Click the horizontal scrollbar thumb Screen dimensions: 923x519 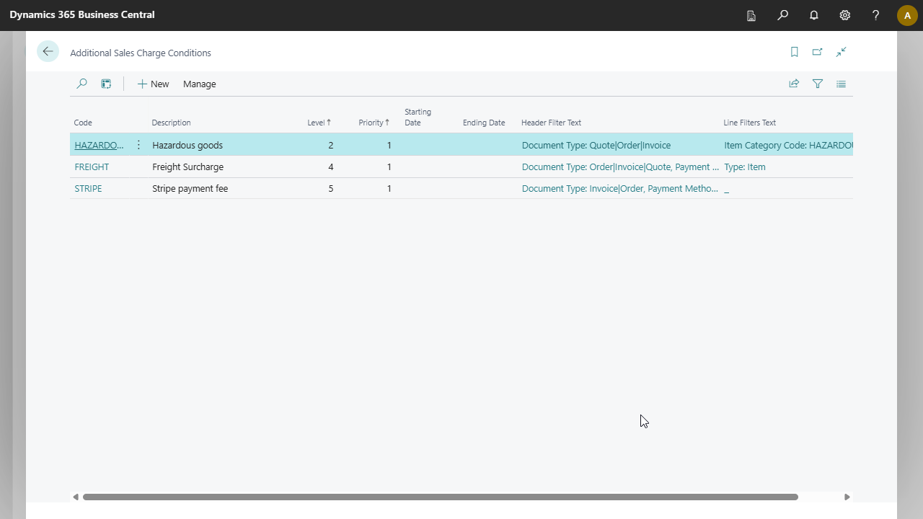[x=440, y=497]
